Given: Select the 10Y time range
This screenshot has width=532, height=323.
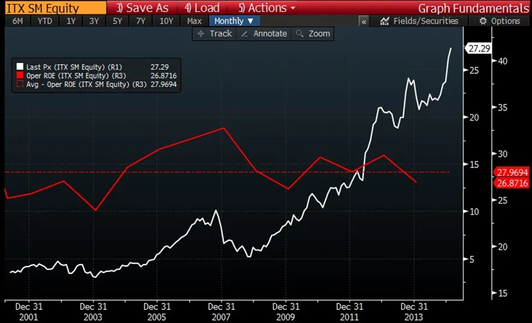Looking at the screenshot, I should pos(166,21).
